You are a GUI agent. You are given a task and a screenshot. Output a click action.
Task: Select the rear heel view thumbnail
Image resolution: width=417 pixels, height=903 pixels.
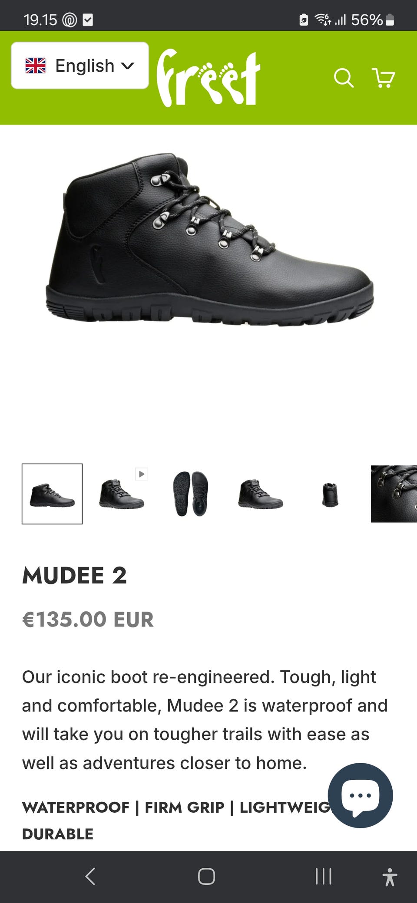pos(330,494)
